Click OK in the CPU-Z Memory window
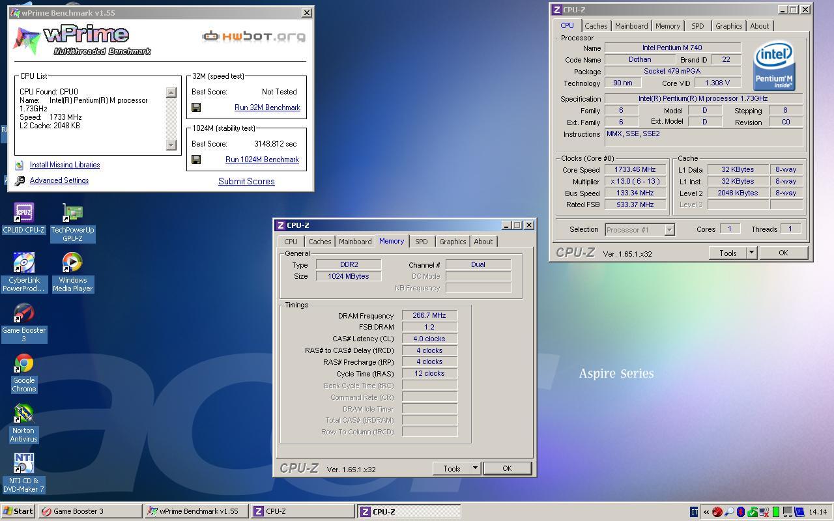834x521 pixels. (507, 468)
